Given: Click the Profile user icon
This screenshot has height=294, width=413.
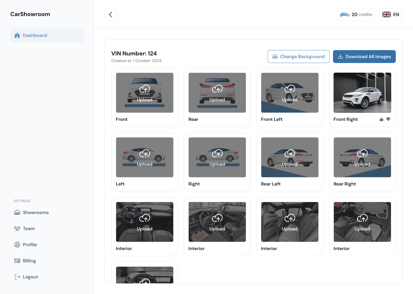Looking at the screenshot, I should (17, 245).
